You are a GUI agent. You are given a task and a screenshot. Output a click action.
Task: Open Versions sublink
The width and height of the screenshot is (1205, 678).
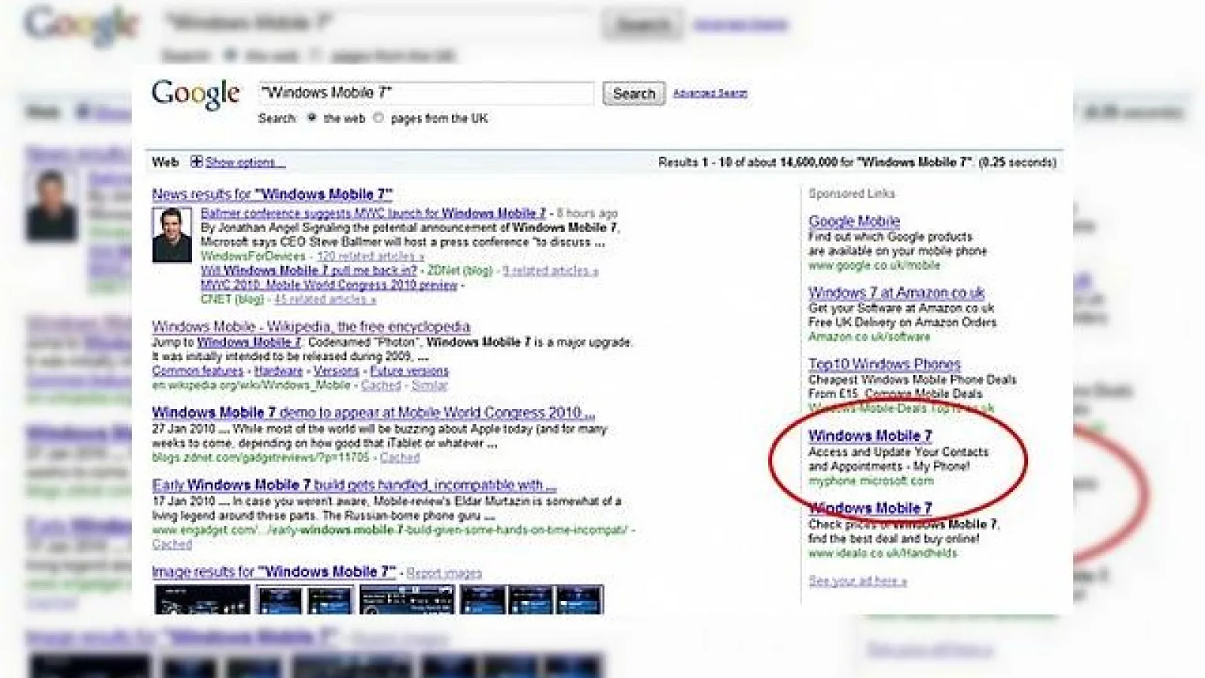[336, 371]
